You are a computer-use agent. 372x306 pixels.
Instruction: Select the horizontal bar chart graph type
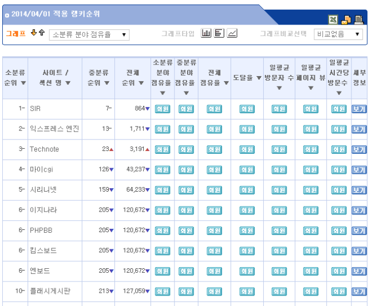(219, 34)
